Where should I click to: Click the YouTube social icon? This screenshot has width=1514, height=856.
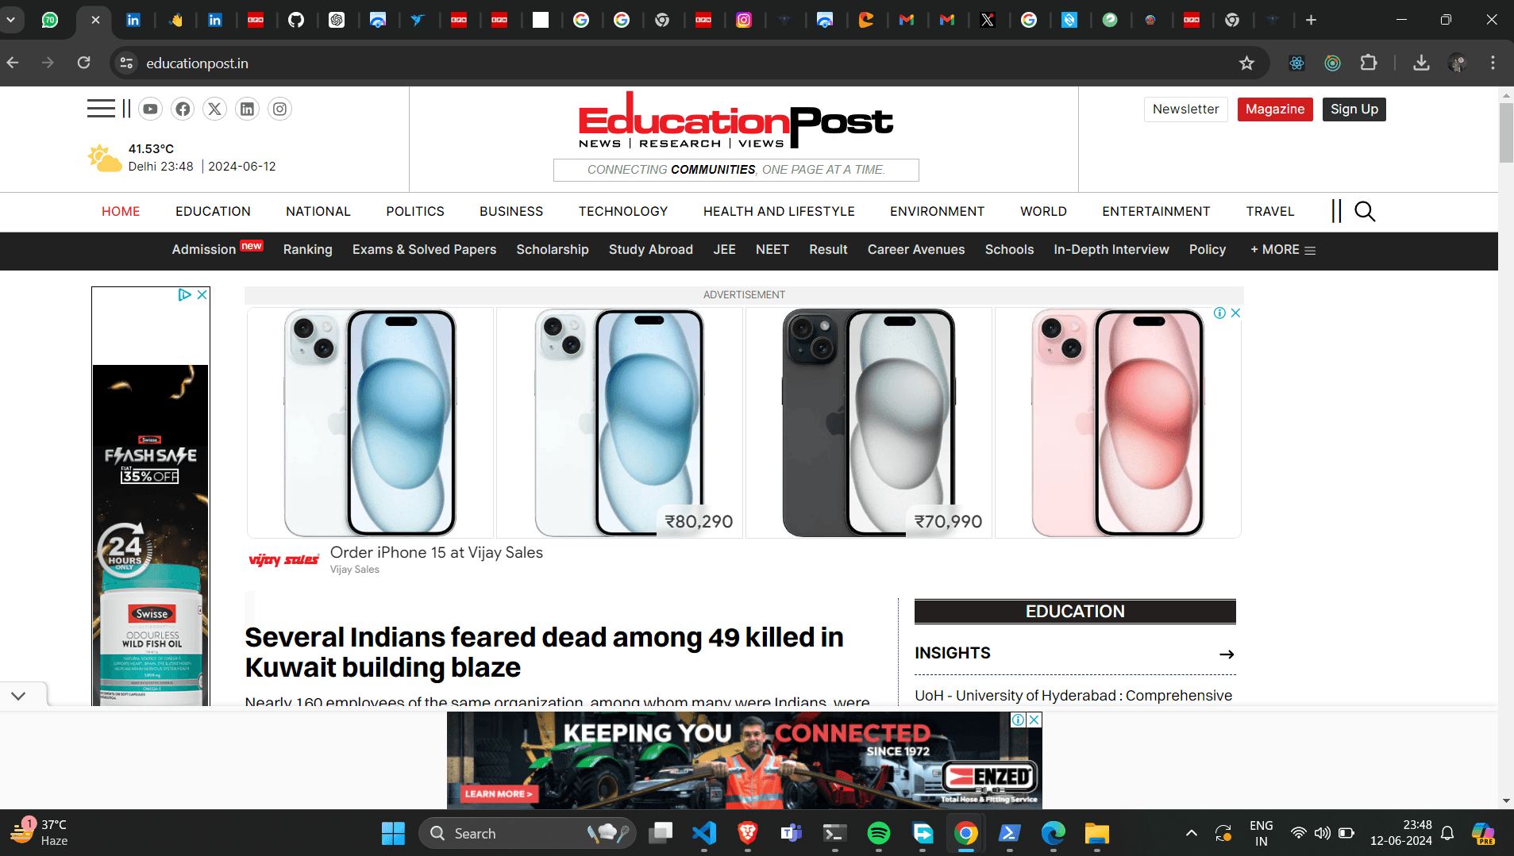pos(150,109)
